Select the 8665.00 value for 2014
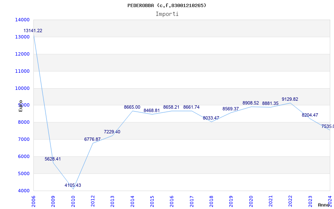Image resolution: width=334 pixels, height=209 pixels. click(132, 107)
